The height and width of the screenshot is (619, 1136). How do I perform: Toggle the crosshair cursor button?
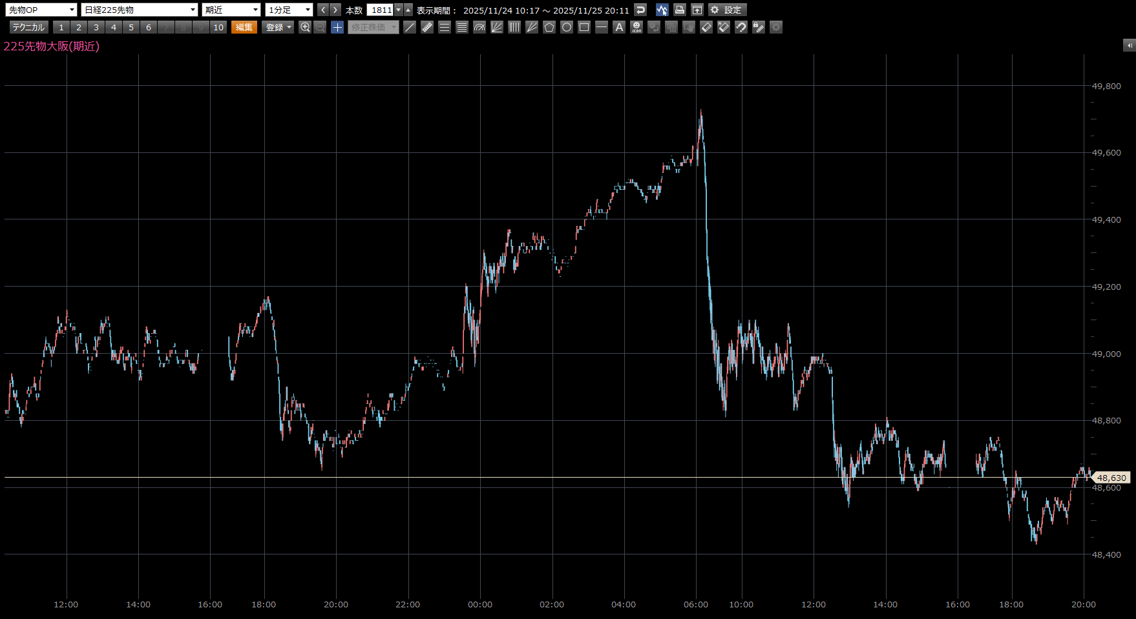coord(337,27)
